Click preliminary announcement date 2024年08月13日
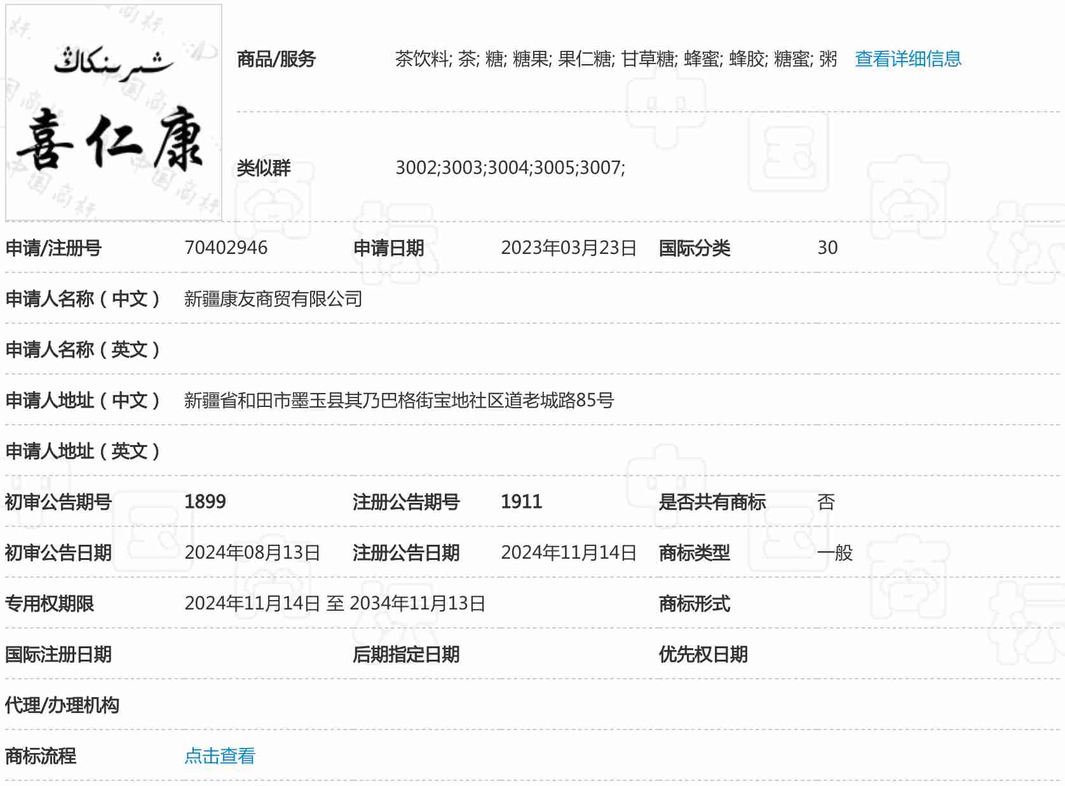Viewport: 1065px width, 786px height. tap(252, 552)
